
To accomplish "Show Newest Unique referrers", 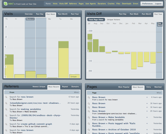I will click(x=39, y=87).
